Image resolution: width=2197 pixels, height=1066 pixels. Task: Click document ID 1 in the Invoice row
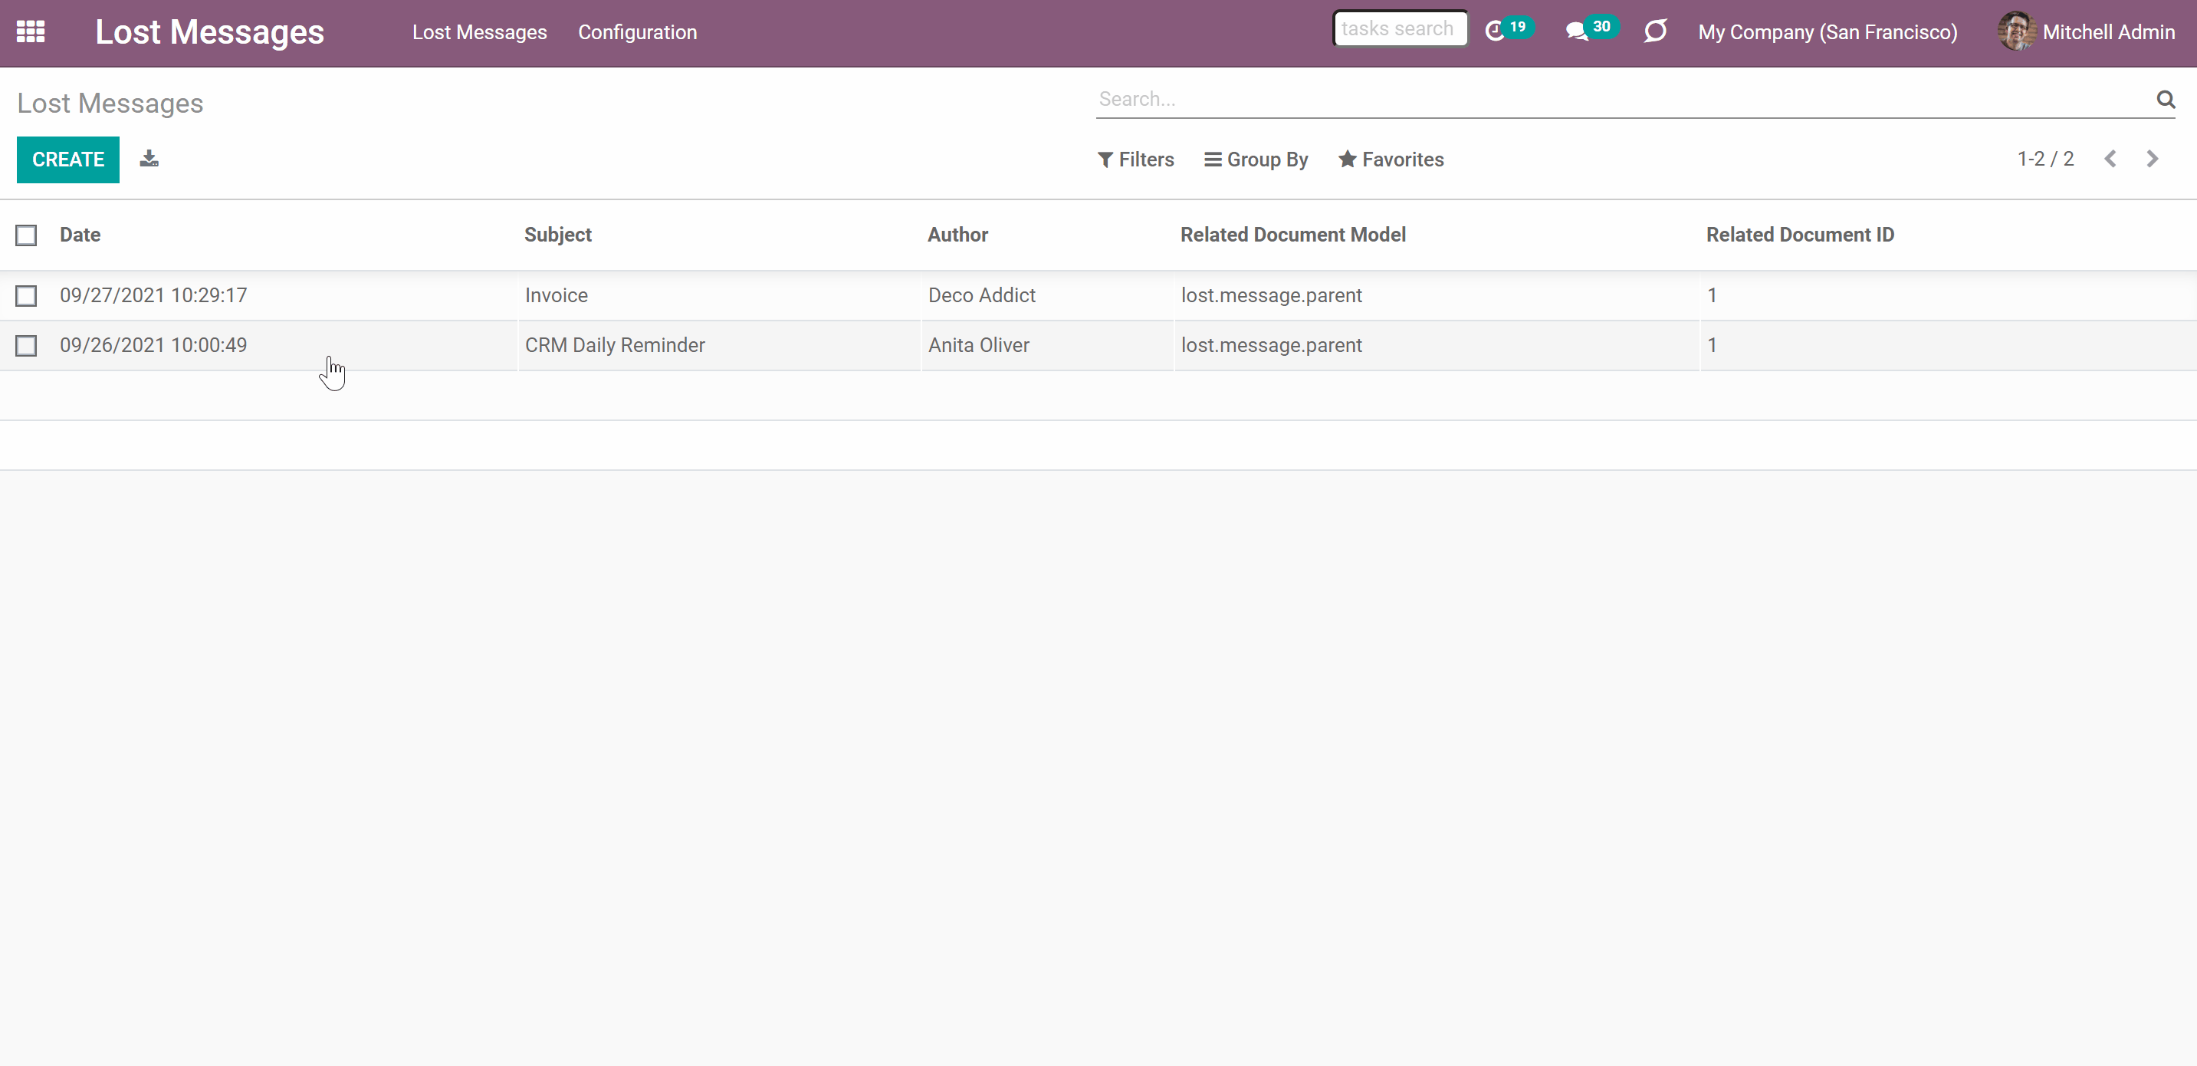coord(1712,295)
